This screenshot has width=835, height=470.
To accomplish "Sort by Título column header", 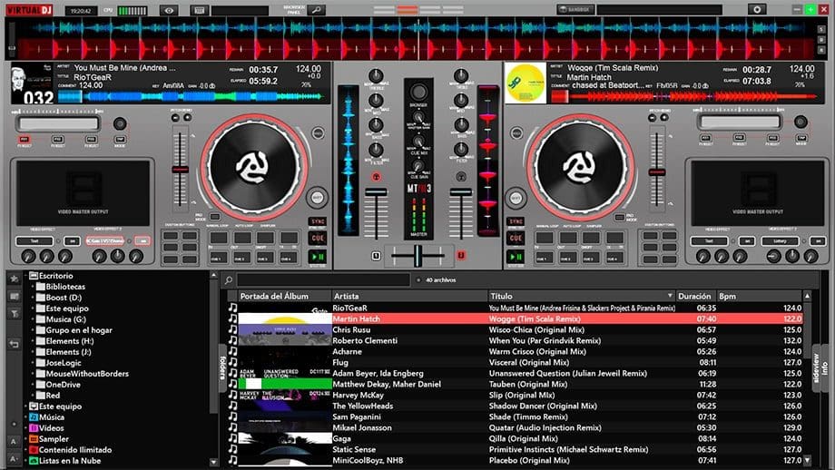I will point(581,296).
